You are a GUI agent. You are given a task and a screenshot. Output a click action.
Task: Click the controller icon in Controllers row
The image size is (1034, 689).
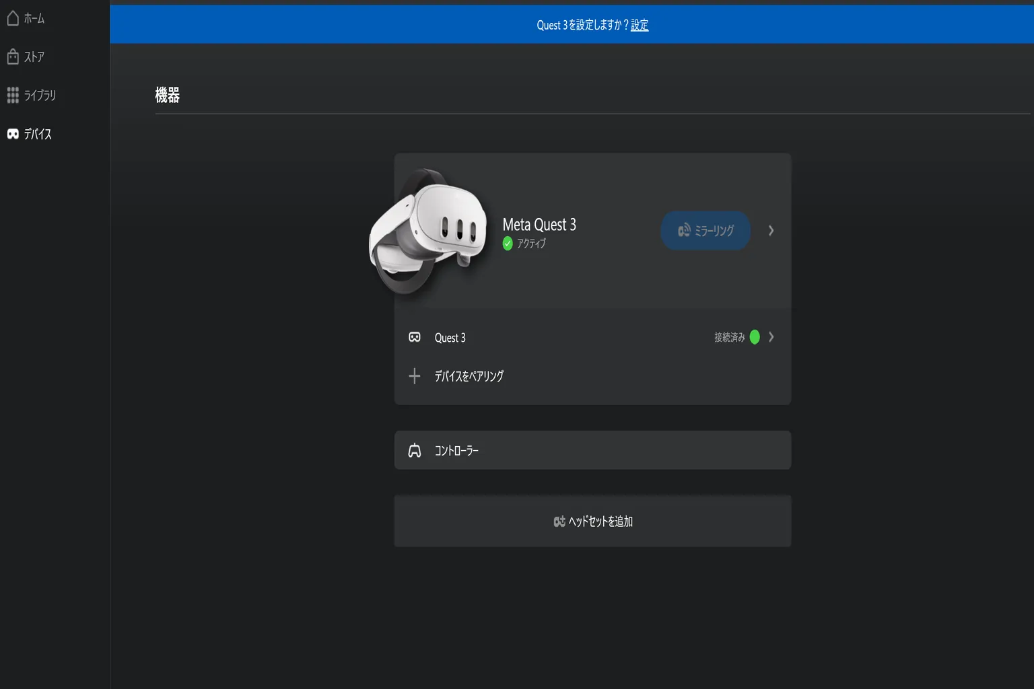415,450
